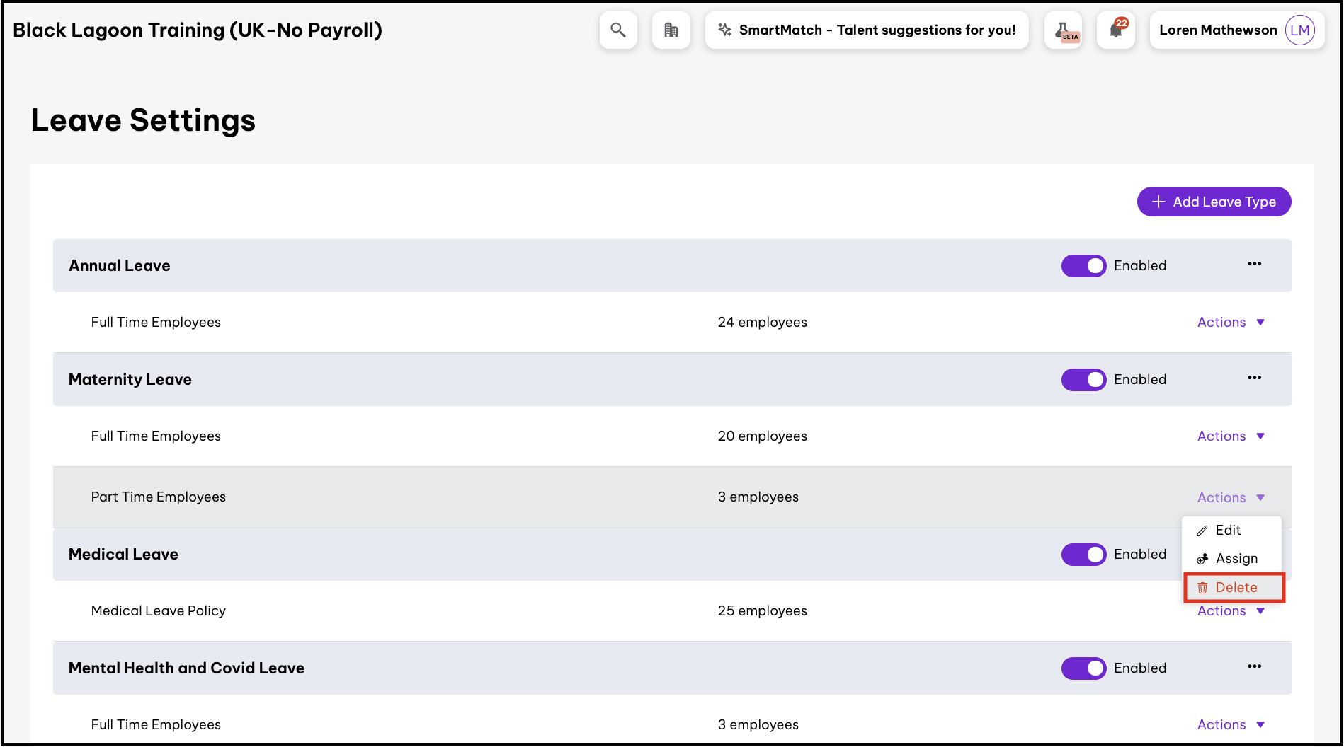This screenshot has width=1344, height=747.
Task: Expand Actions for Maternity Leave Full Time Employees
Action: (1230, 436)
